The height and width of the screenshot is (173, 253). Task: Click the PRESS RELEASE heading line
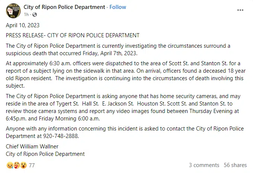click(x=73, y=35)
